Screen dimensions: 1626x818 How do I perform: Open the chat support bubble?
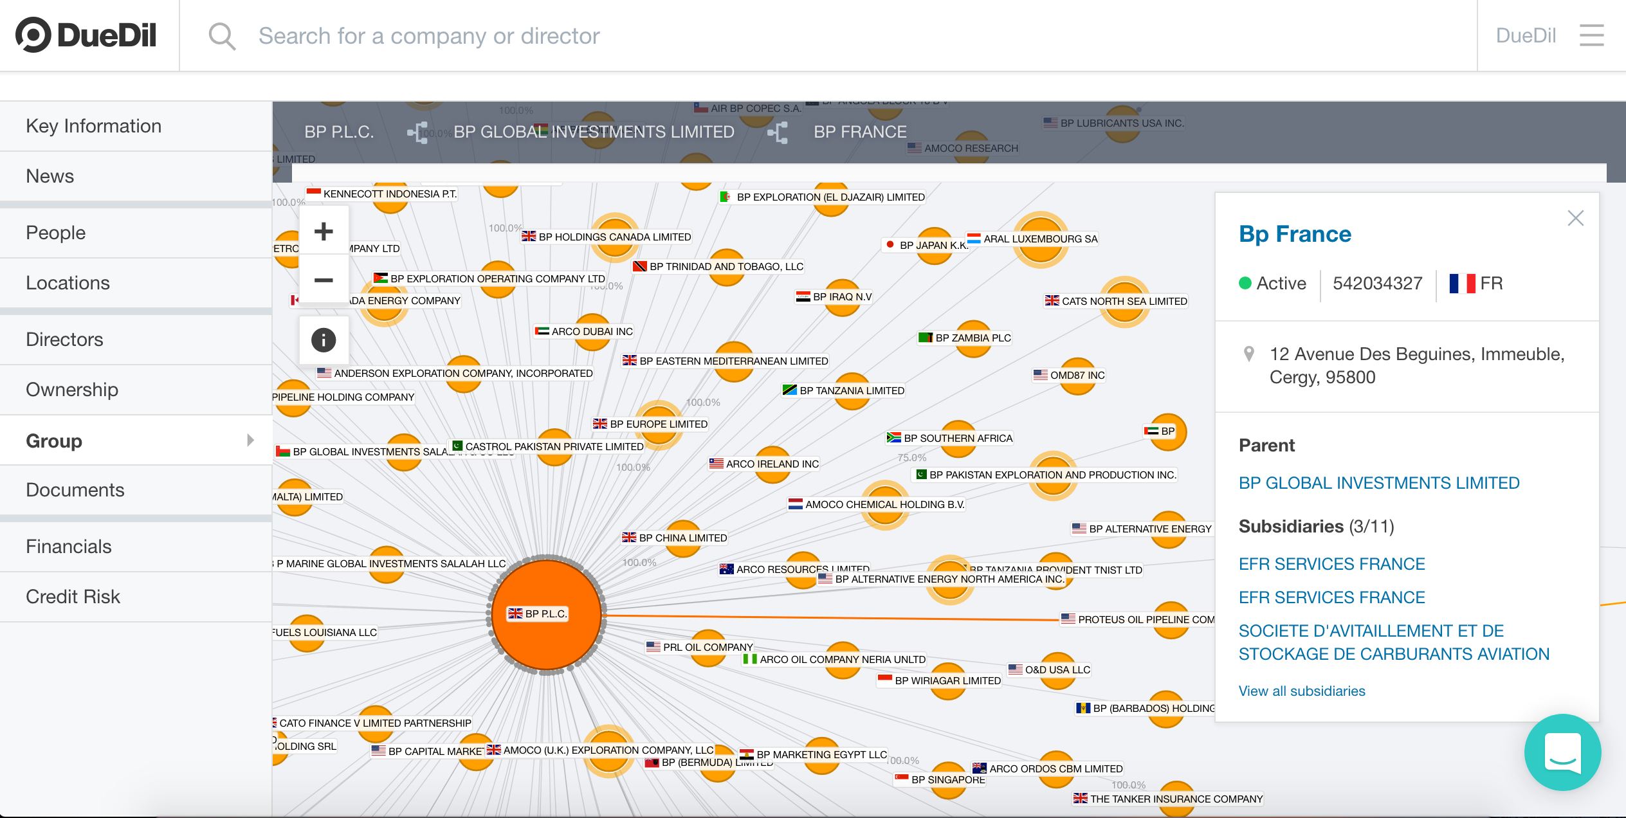(x=1562, y=752)
